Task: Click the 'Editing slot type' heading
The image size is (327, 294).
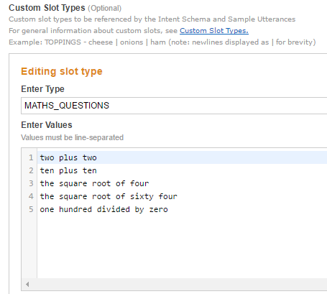Action: pyautogui.click(x=62, y=71)
